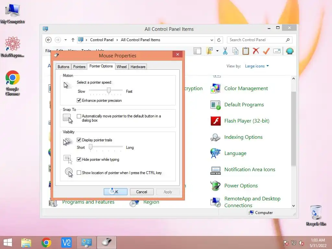The height and width of the screenshot is (249, 332).
Task: Switch to the Hardware tab
Action: pos(138,67)
